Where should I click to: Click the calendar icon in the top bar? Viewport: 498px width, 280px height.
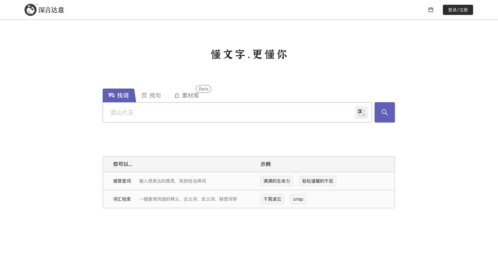430,10
